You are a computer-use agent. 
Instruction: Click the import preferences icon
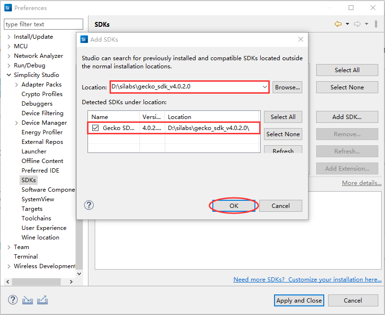click(28, 300)
